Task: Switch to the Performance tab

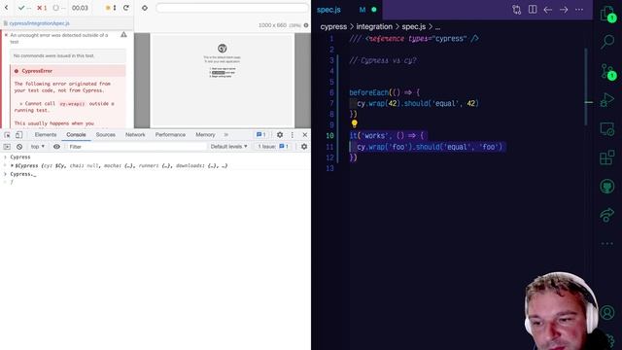Action: [x=170, y=135]
